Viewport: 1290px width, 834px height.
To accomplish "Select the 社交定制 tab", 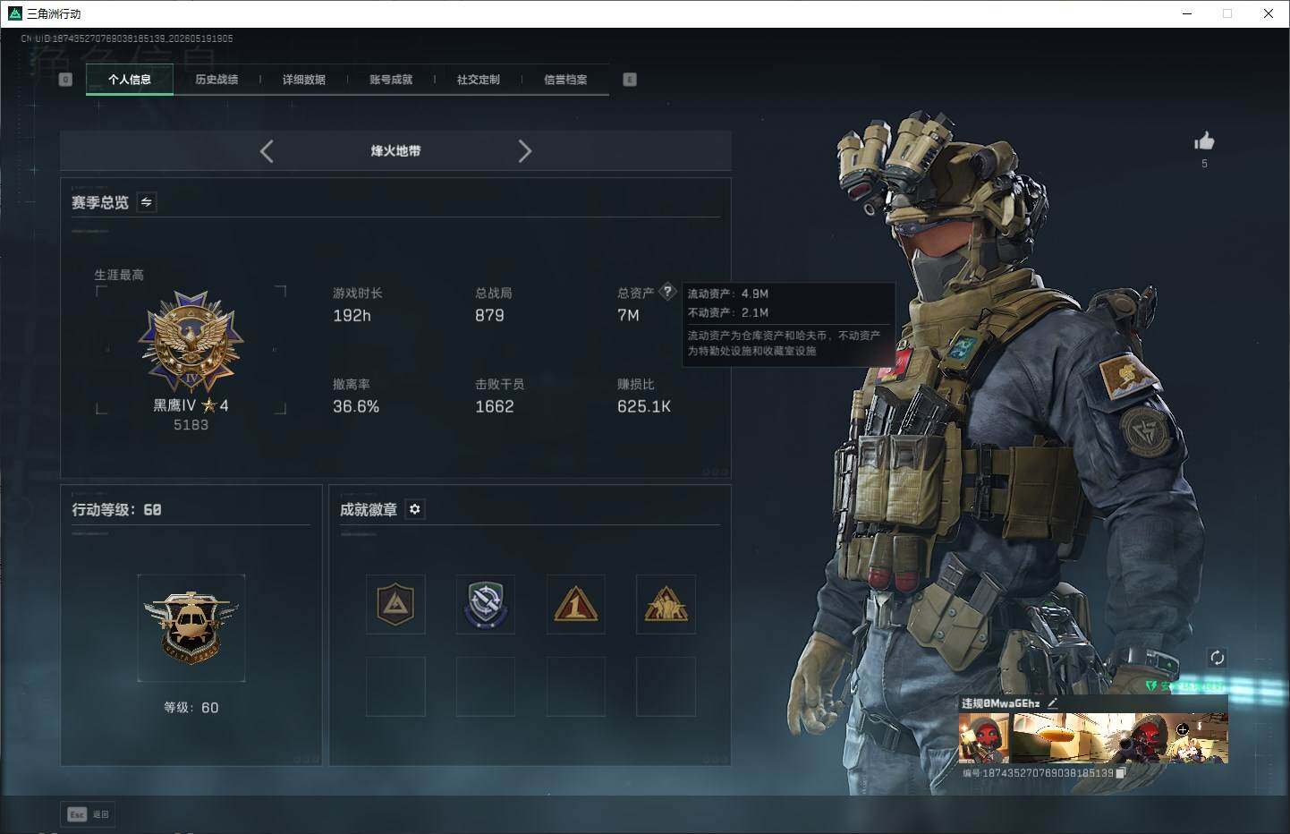I will pos(479,80).
